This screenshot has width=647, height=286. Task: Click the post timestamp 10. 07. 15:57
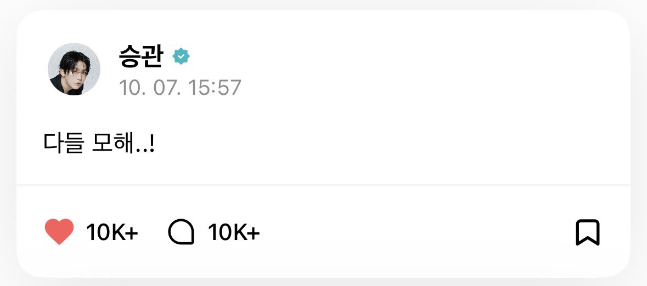click(181, 87)
